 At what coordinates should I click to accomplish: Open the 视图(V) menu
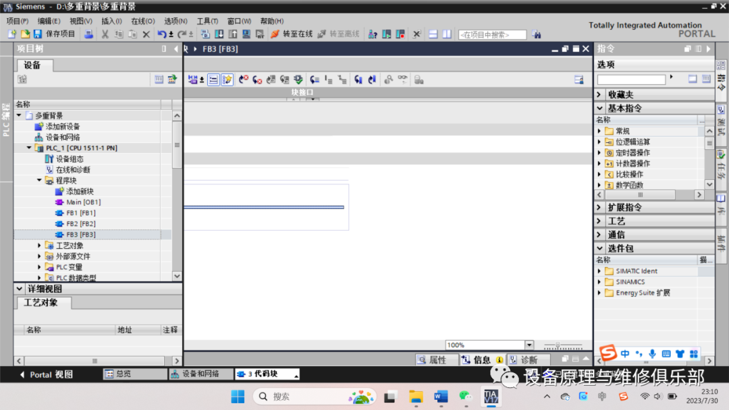pos(81,21)
